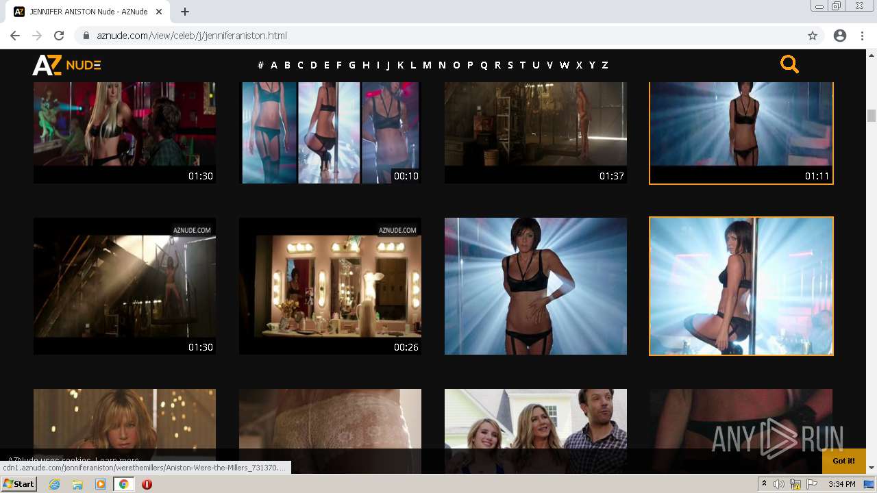The width and height of the screenshot is (877, 493).
Task: Open the video thumbnail with 01:37 duration
Action: coord(536,133)
